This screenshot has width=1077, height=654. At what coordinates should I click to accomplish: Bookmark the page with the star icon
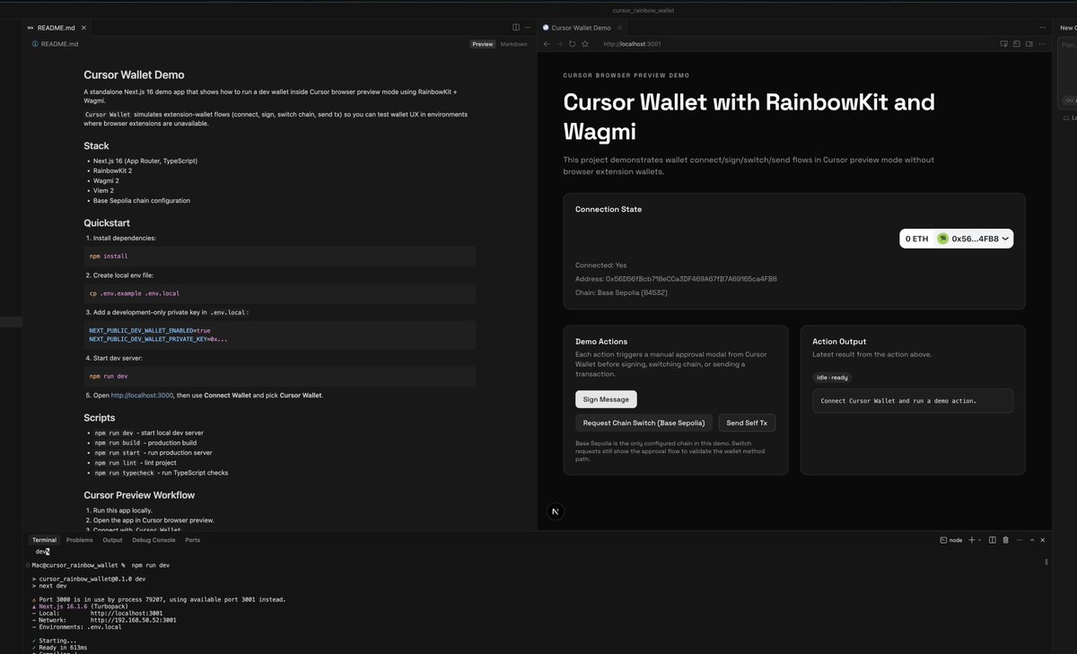click(x=584, y=44)
